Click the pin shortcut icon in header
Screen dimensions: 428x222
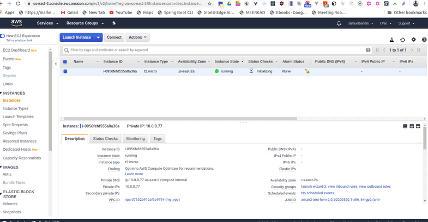pyautogui.click(x=114, y=23)
